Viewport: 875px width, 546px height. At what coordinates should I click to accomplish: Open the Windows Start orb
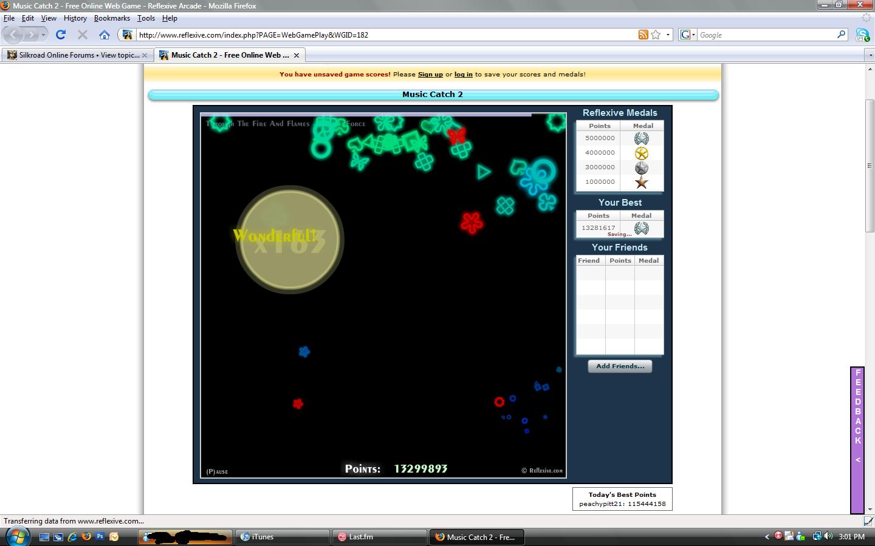click(x=17, y=536)
